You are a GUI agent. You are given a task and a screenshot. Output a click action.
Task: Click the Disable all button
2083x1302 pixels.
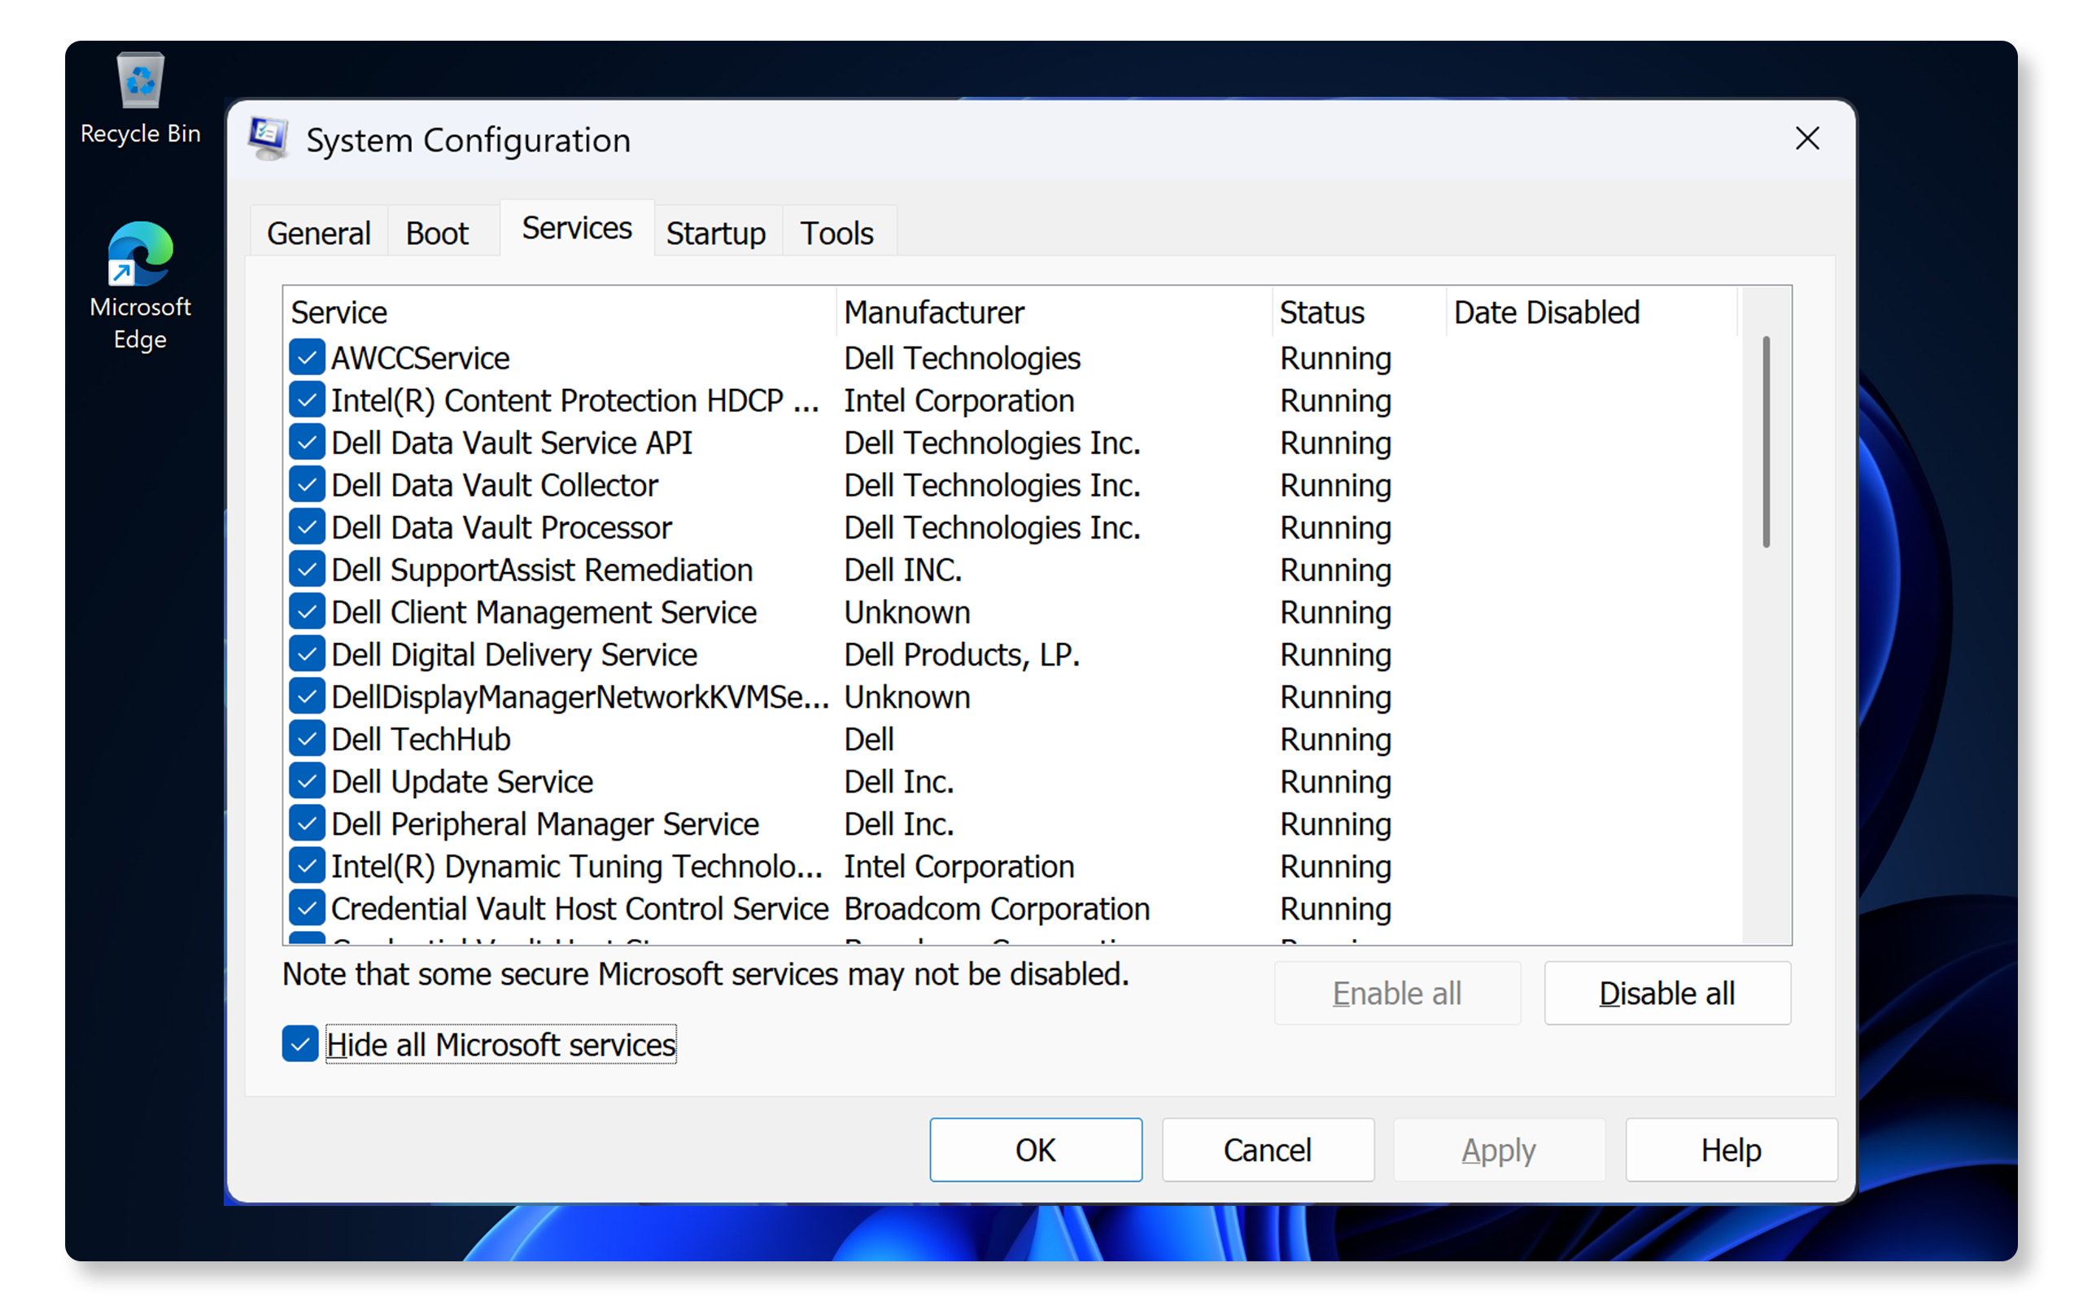pyautogui.click(x=1666, y=993)
